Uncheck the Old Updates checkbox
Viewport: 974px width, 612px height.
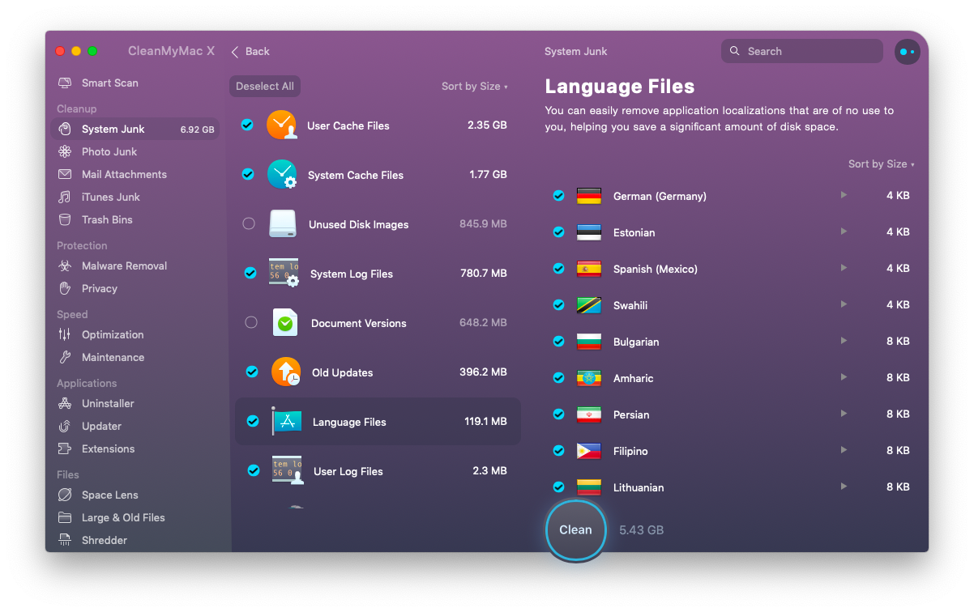point(251,372)
